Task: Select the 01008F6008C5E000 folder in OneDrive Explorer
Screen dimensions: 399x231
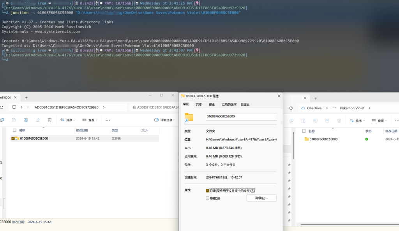Action: pos(323,139)
